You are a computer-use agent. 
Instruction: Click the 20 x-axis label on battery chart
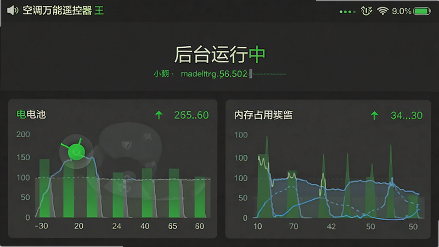(x=78, y=226)
